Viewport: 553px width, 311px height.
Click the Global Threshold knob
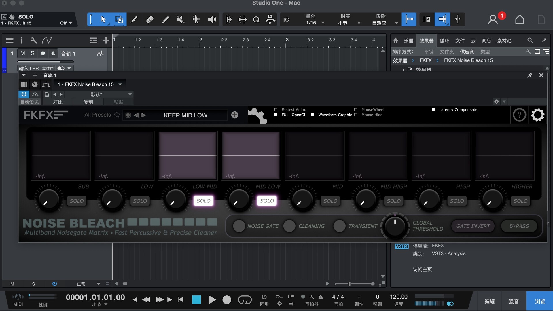(x=395, y=226)
